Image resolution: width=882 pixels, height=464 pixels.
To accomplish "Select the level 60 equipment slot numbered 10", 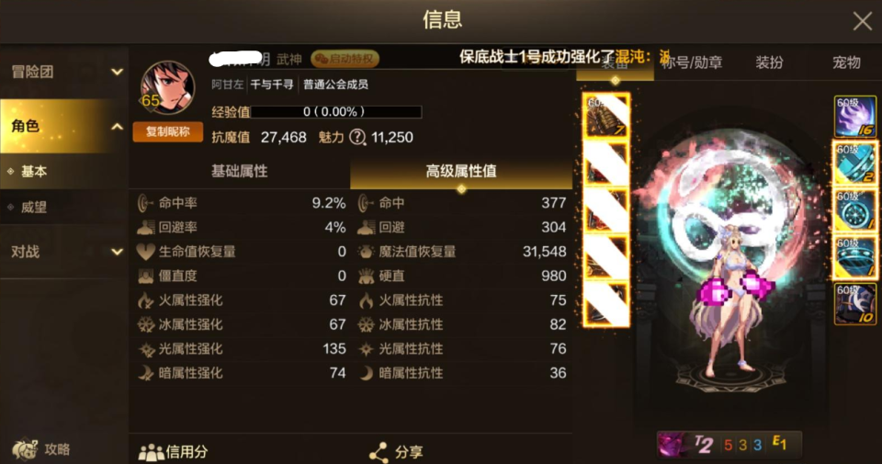I will click(x=855, y=304).
